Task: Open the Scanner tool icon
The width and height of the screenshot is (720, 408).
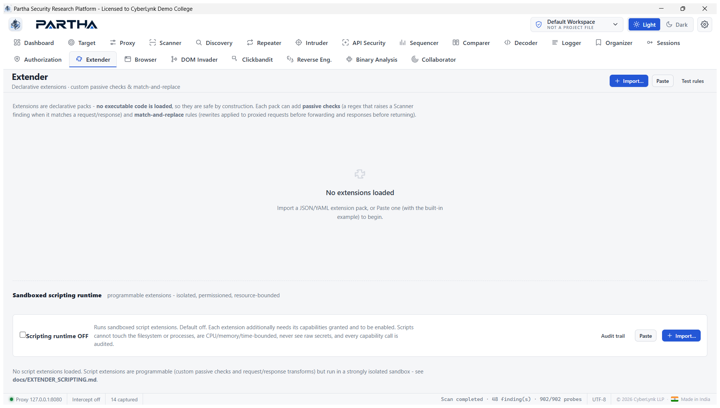Action: (152, 43)
